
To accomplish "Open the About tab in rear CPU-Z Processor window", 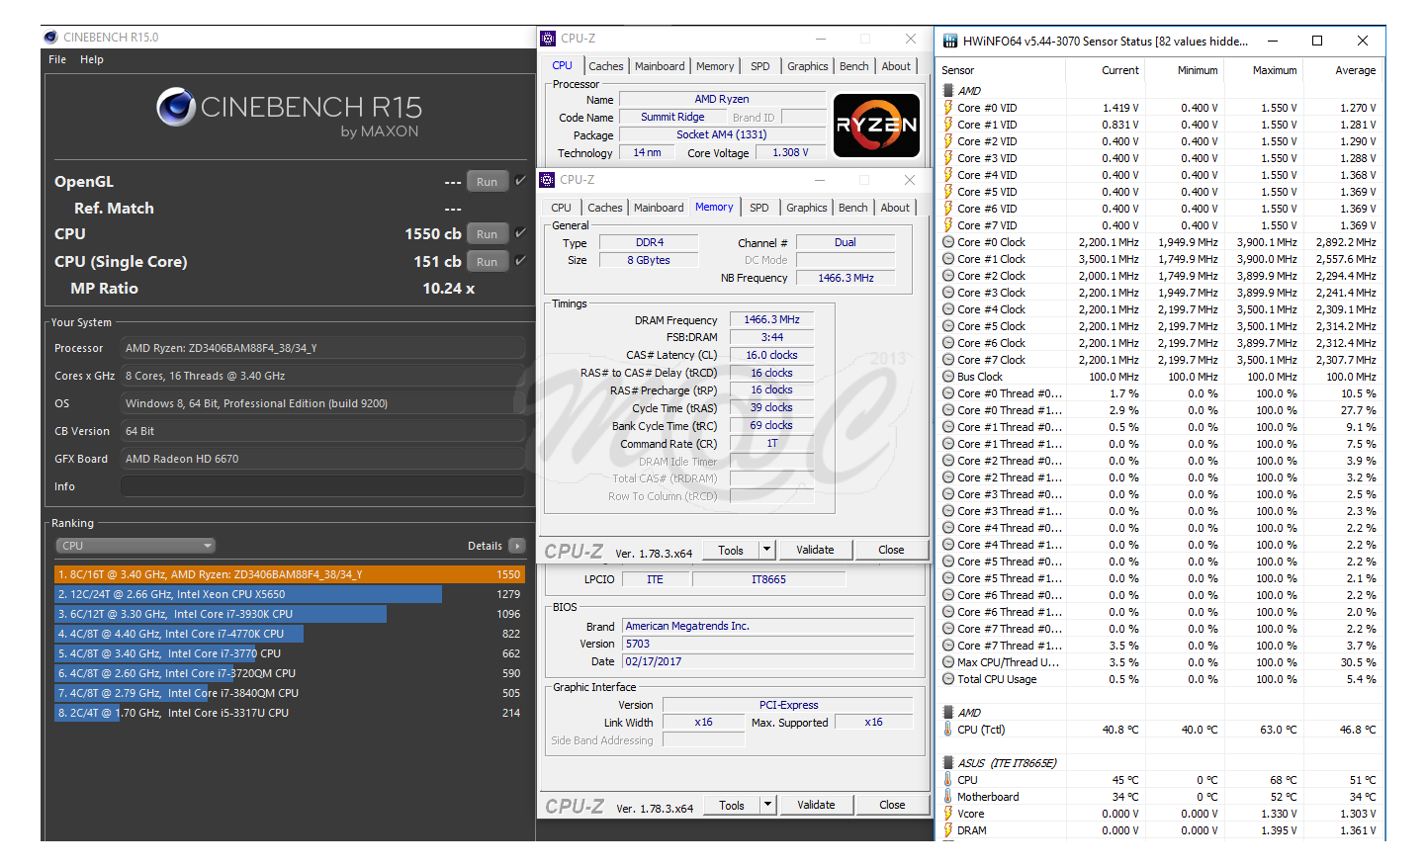I will pos(896,66).
